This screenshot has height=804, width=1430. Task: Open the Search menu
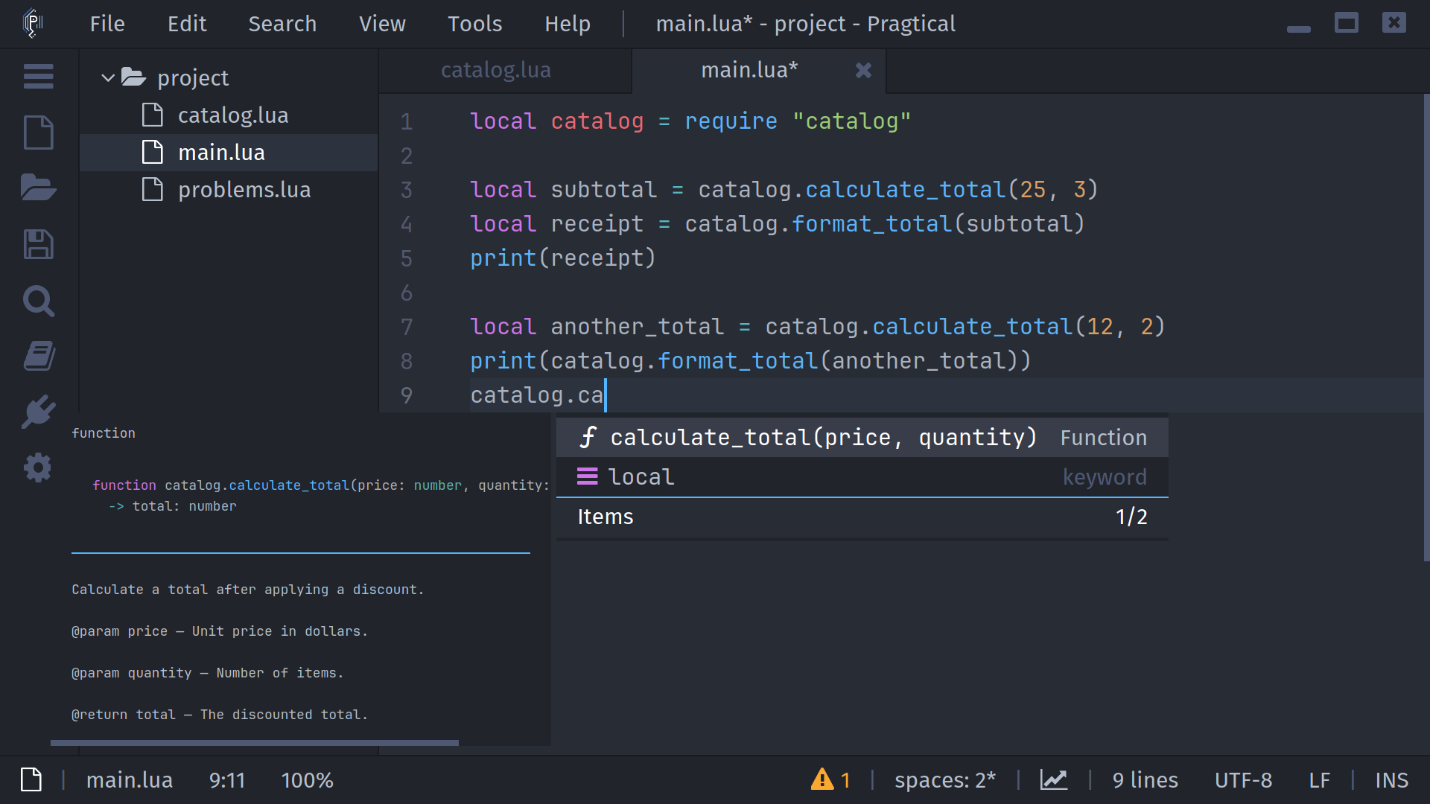pos(282,24)
